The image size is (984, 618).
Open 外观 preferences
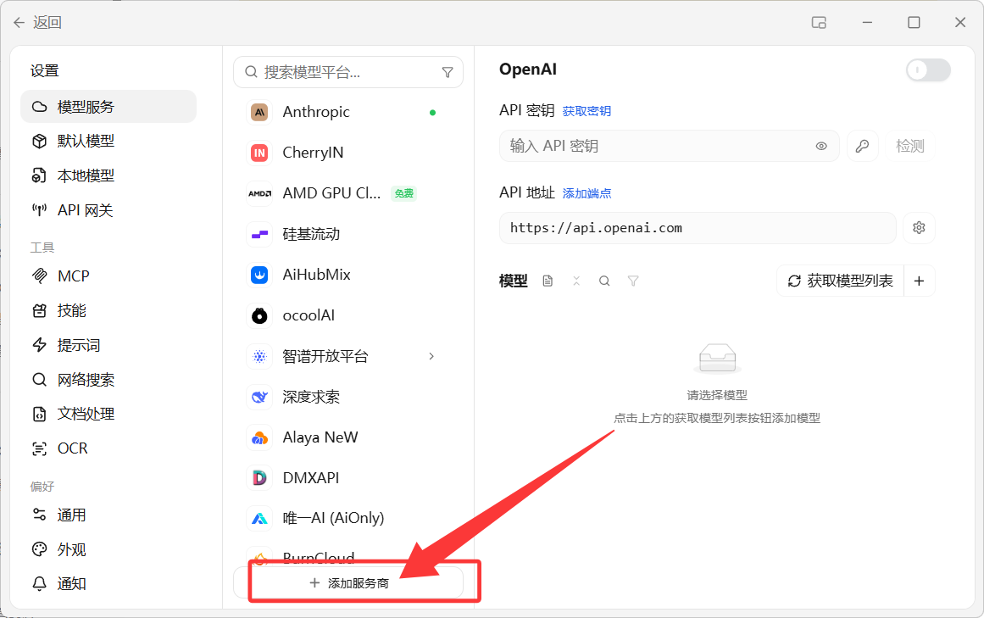tap(108, 549)
